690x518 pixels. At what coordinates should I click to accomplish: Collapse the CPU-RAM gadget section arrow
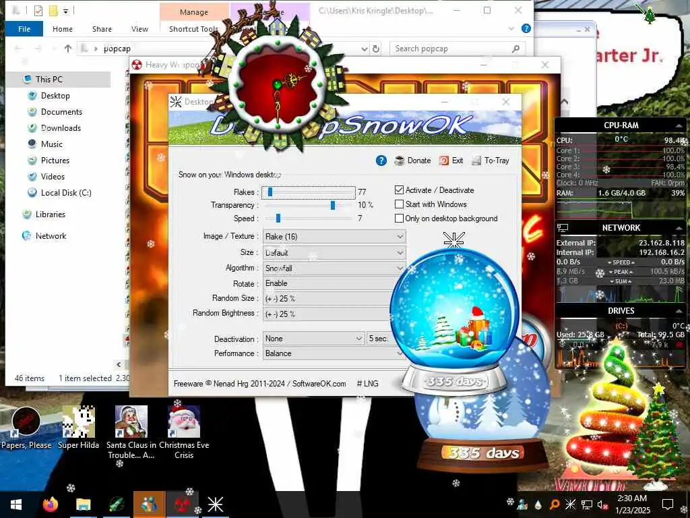click(679, 125)
